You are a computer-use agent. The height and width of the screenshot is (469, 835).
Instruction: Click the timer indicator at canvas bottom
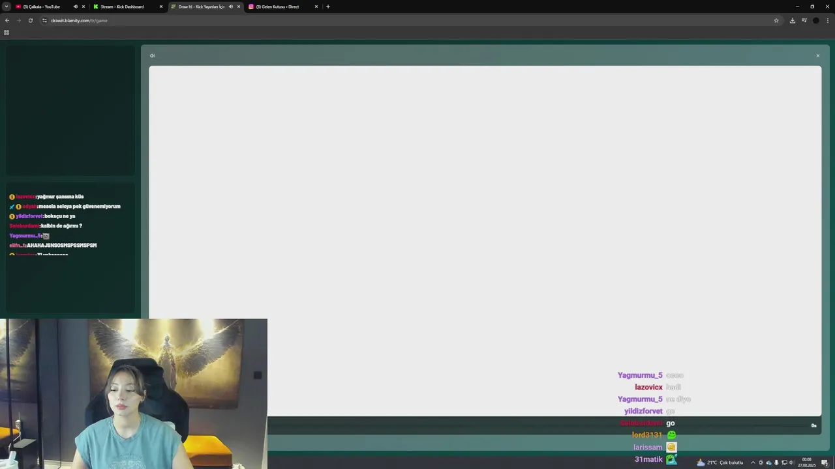813,425
